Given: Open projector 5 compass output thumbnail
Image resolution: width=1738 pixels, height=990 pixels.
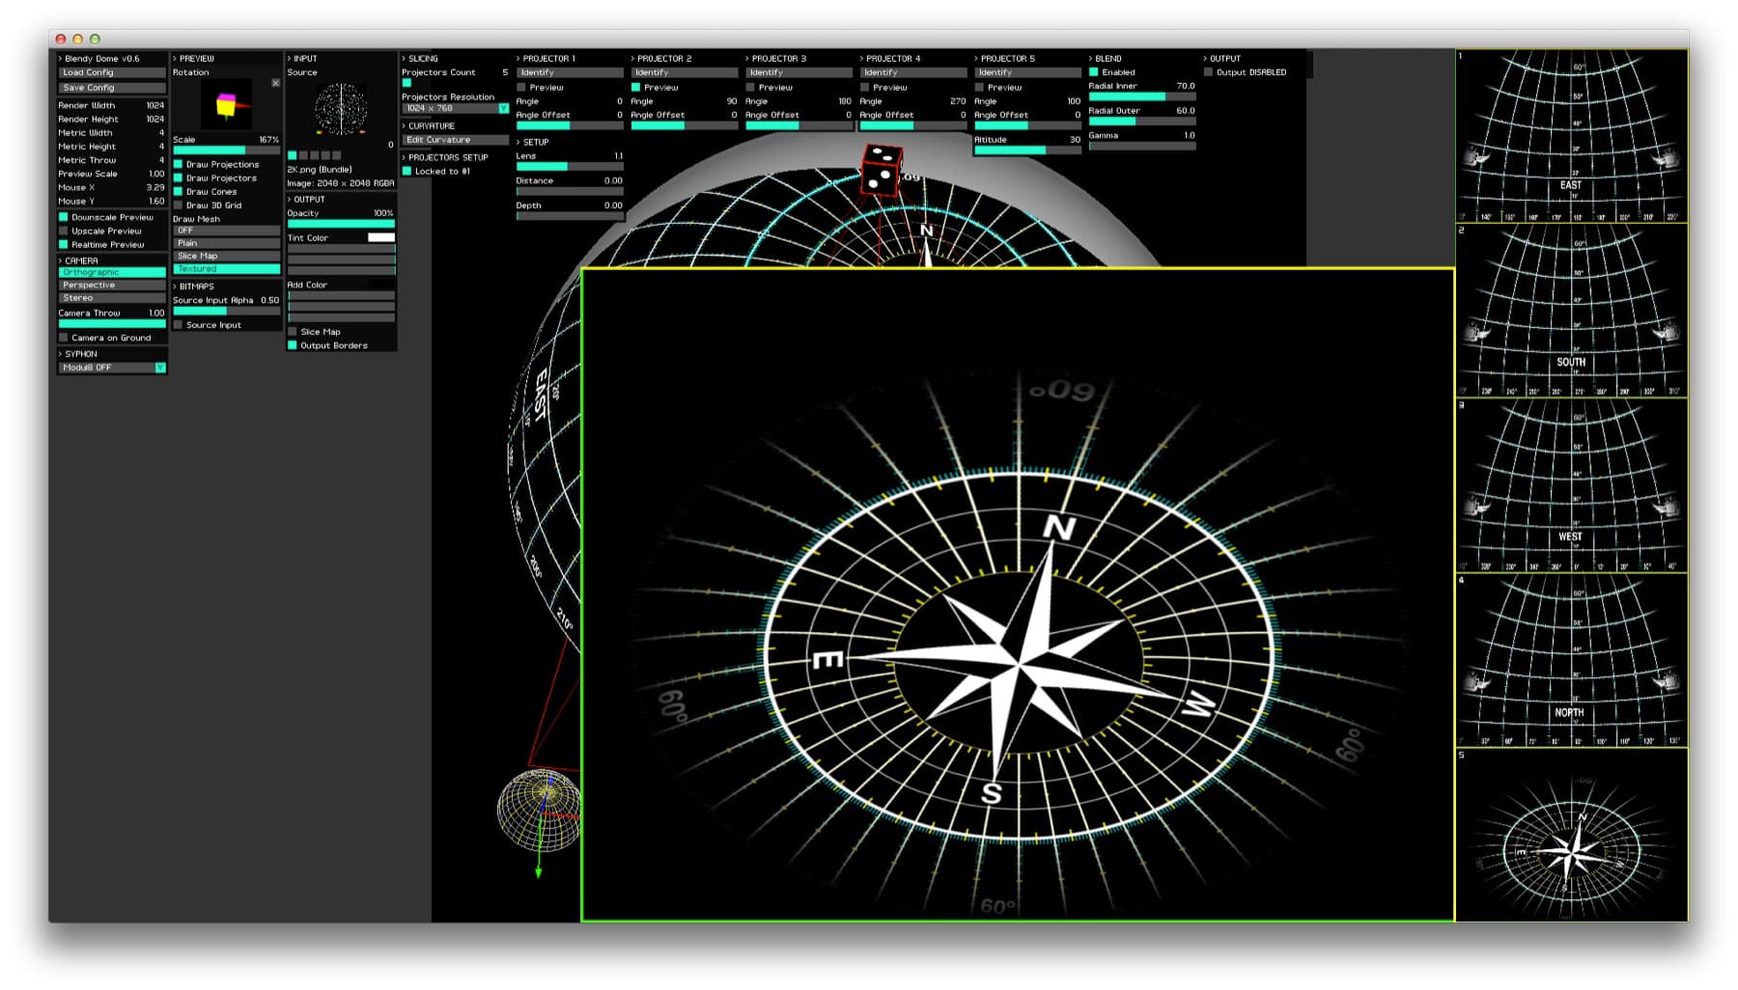Looking at the screenshot, I should (x=1571, y=835).
